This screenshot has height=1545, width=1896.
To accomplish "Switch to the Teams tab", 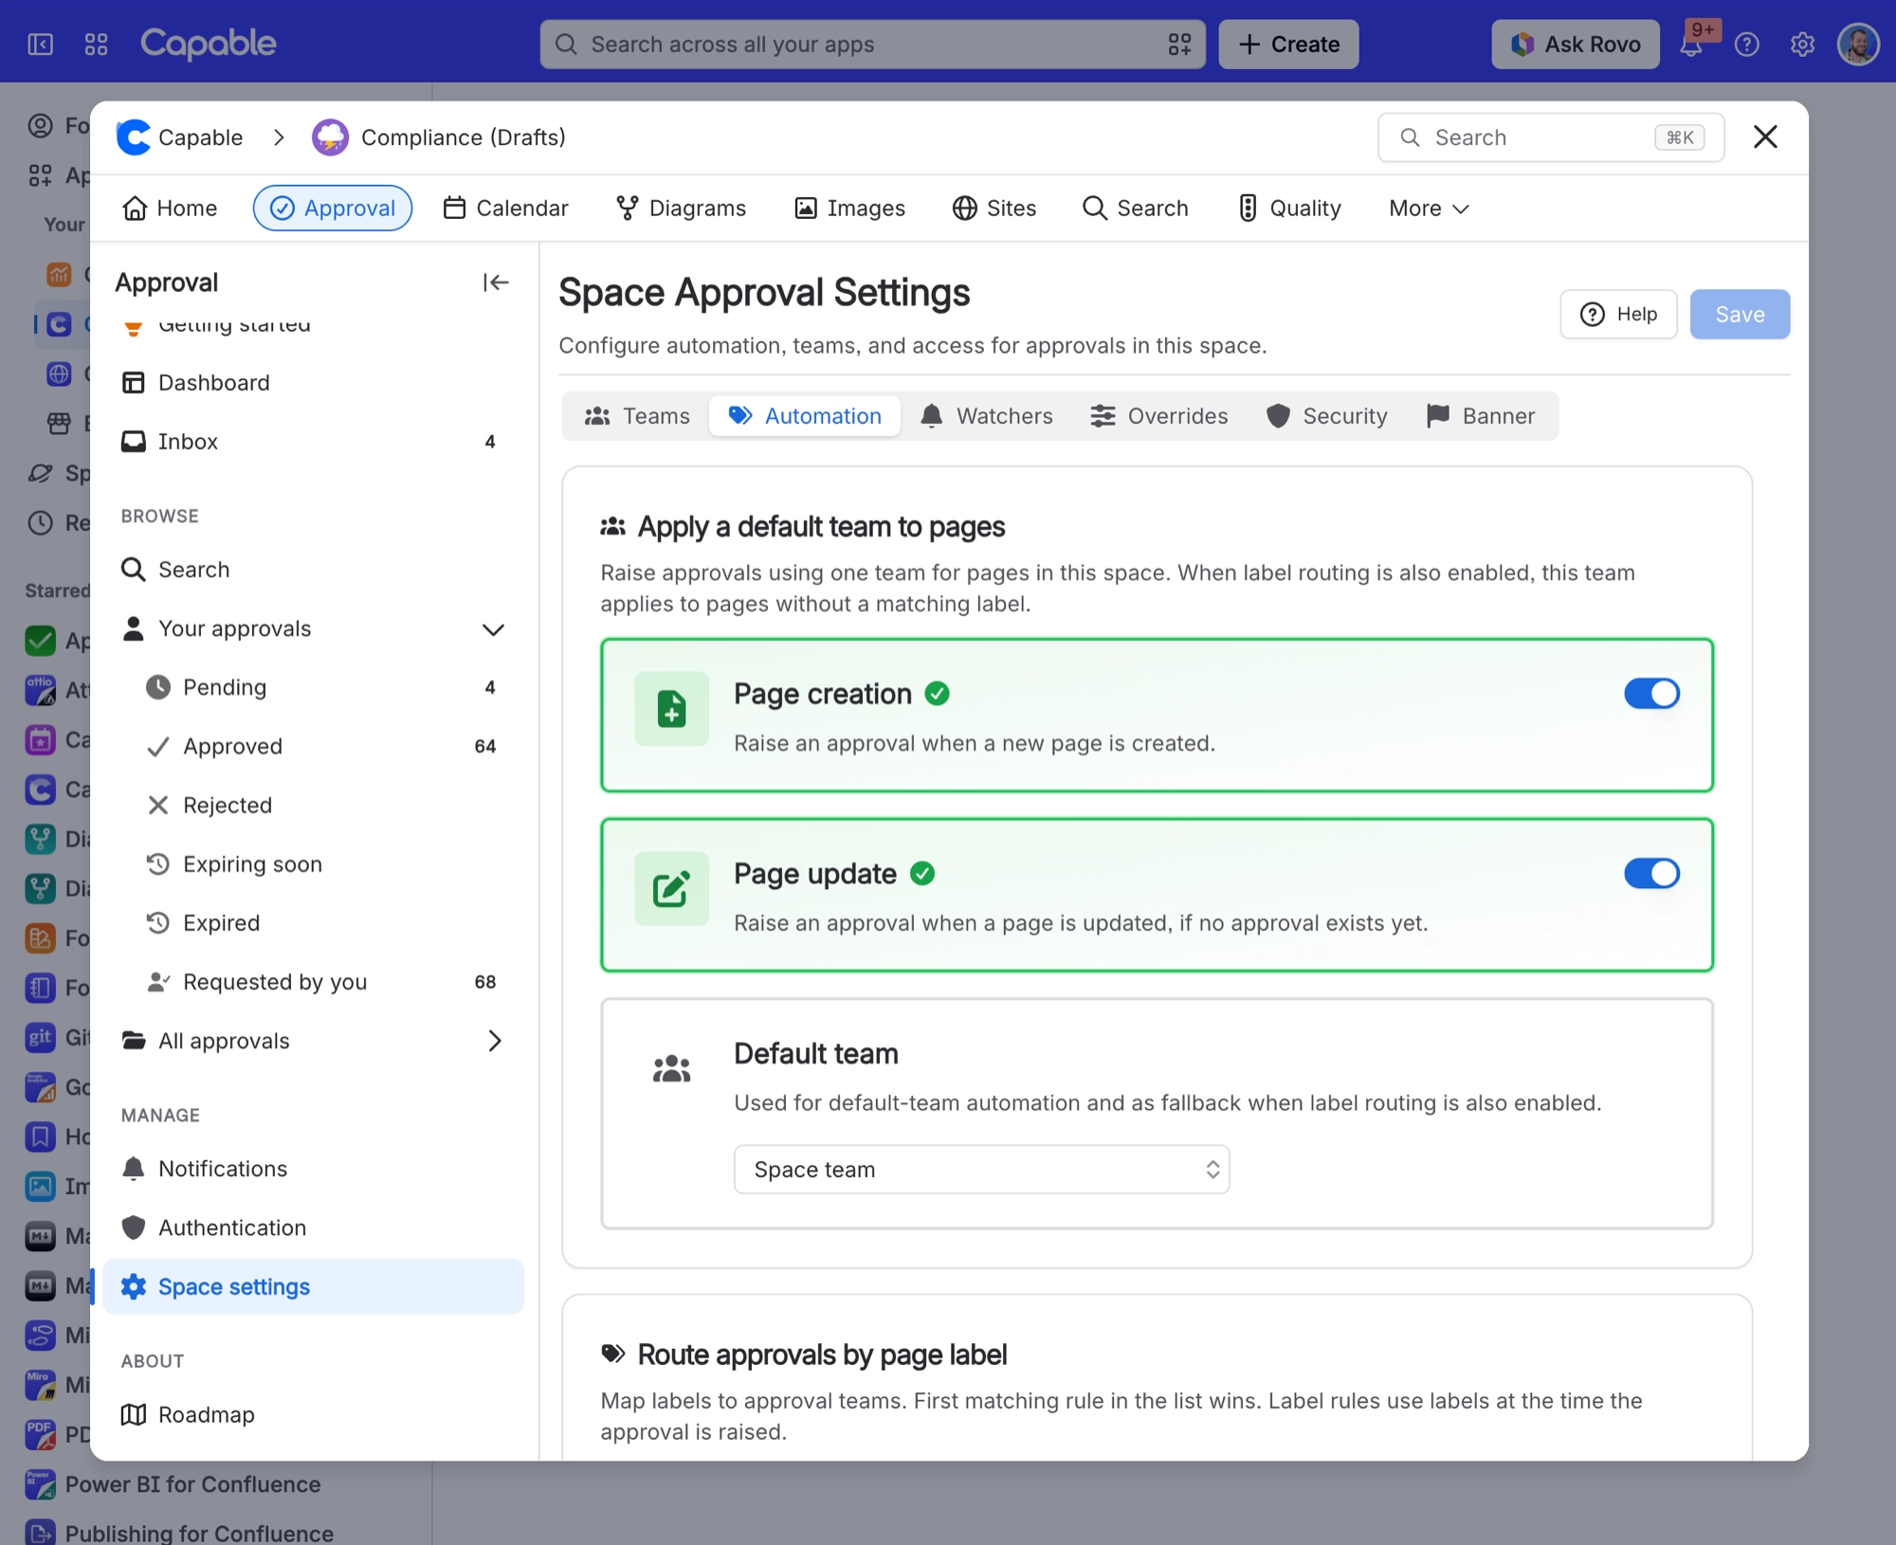I will (x=637, y=416).
